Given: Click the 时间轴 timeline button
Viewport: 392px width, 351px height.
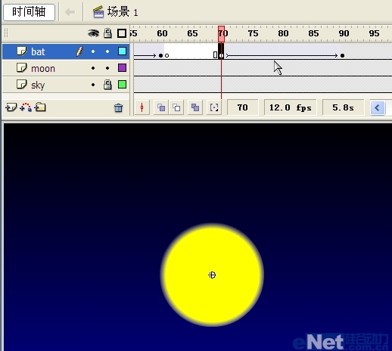Looking at the screenshot, I should pyautogui.click(x=30, y=12).
